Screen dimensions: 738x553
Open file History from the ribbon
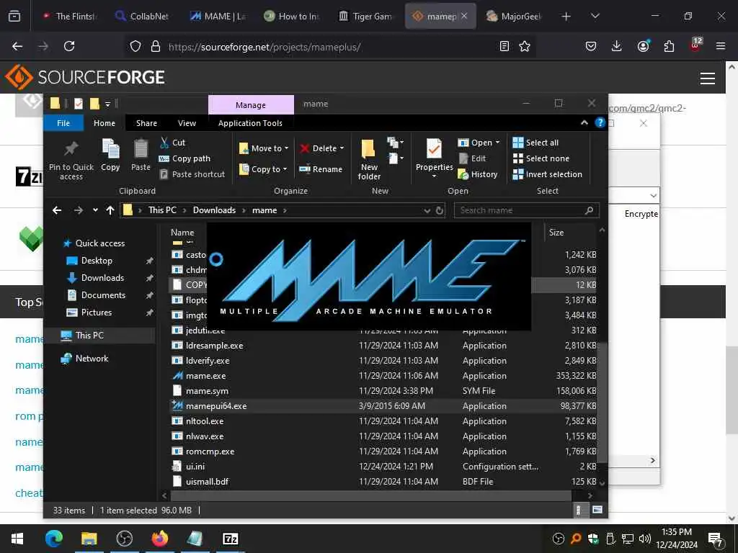coord(478,174)
